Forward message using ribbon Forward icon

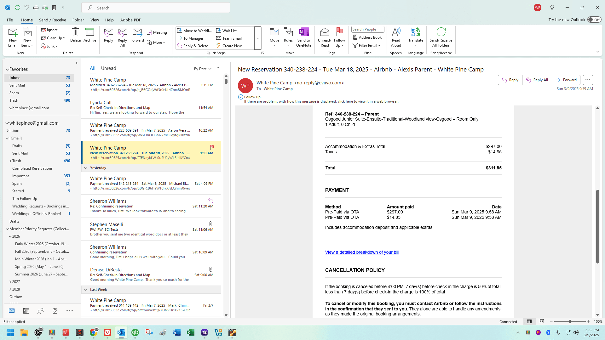137,35
